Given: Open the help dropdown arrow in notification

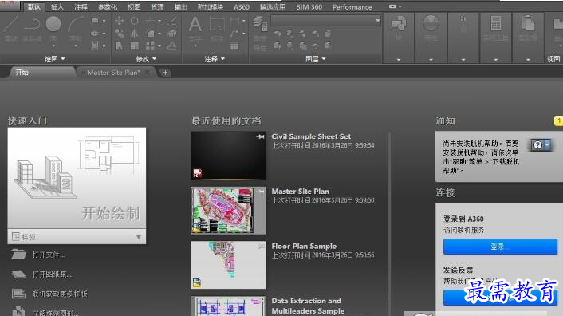Looking at the screenshot, I should tap(547, 144).
